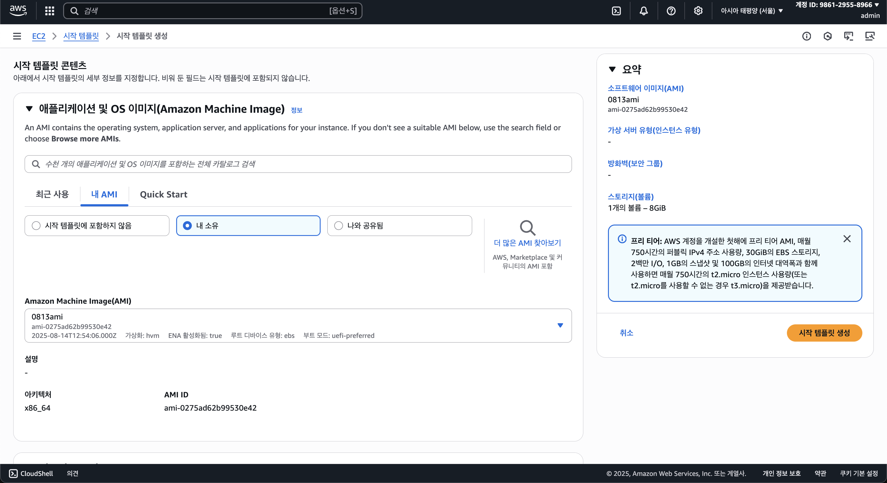887x483 pixels.
Task: Open the settings gear in header
Action: 698,11
